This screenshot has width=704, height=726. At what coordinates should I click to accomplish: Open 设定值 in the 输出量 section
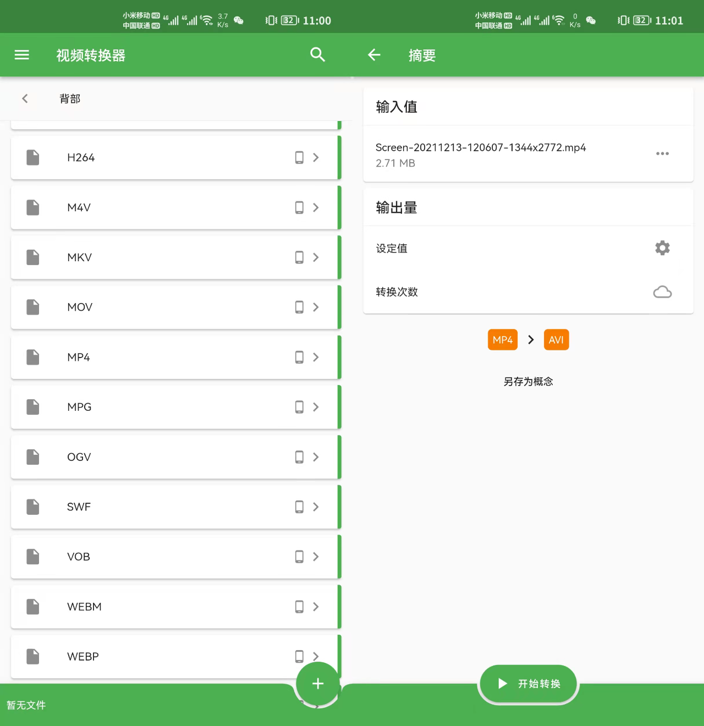click(x=391, y=248)
